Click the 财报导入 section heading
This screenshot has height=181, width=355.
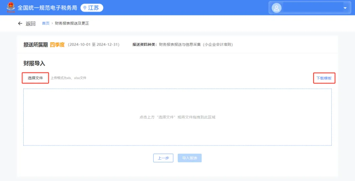[34, 63]
